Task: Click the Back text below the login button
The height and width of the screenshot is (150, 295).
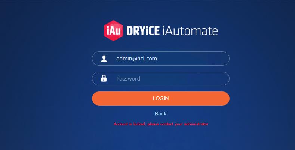Action: coord(160,113)
